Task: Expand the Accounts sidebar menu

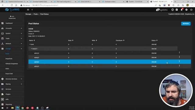Action: click(12, 28)
